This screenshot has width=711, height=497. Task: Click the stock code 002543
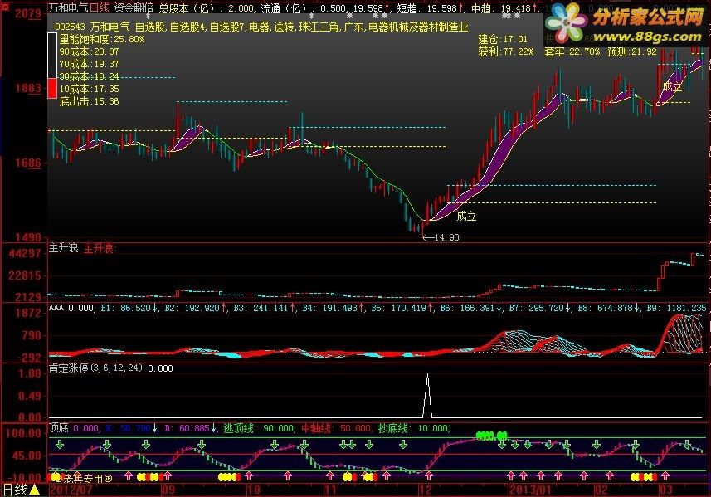(70, 27)
